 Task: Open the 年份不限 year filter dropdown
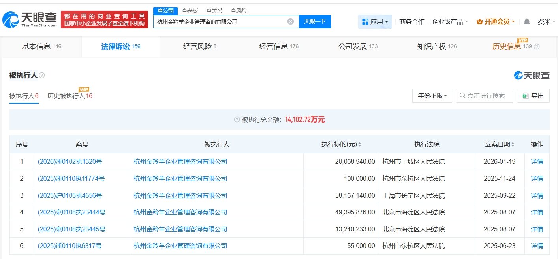point(432,95)
